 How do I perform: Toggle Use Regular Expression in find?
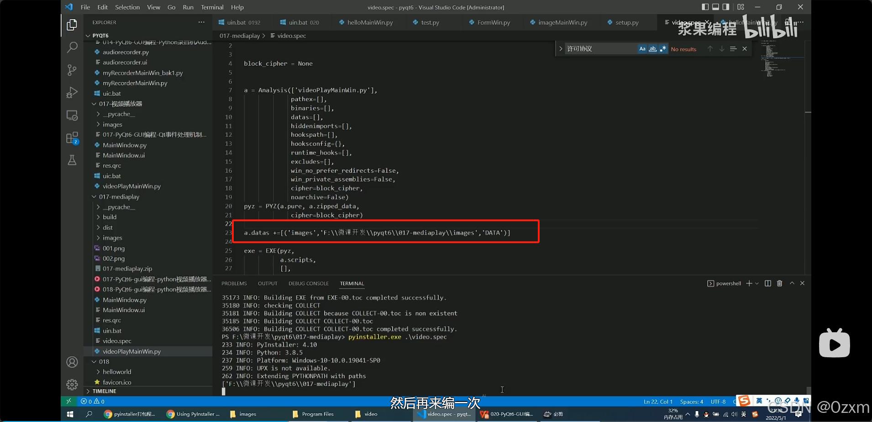click(663, 49)
